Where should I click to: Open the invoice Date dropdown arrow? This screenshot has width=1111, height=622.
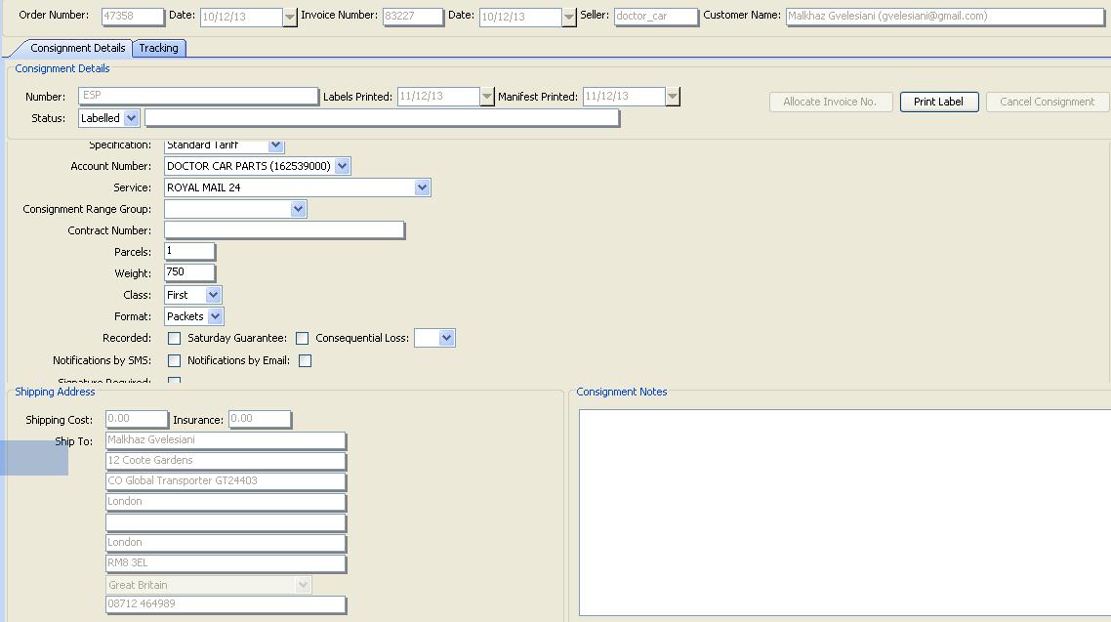coord(569,17)
